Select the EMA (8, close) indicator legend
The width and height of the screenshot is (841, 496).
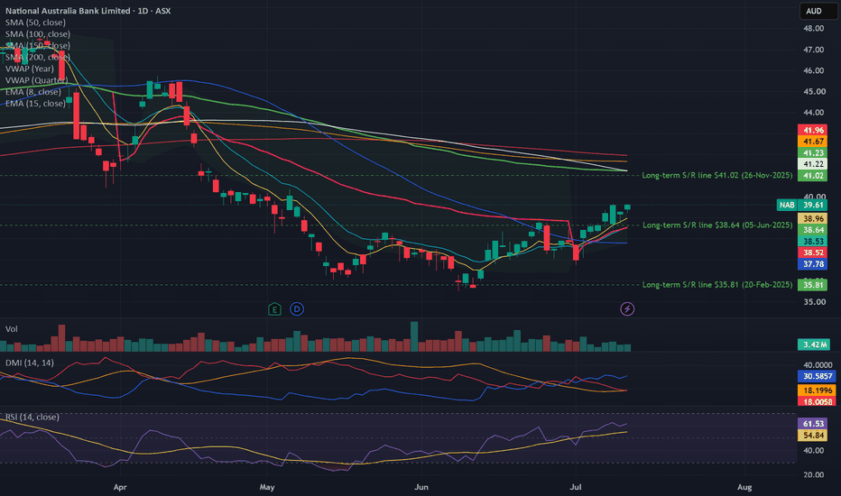point(33,92)
